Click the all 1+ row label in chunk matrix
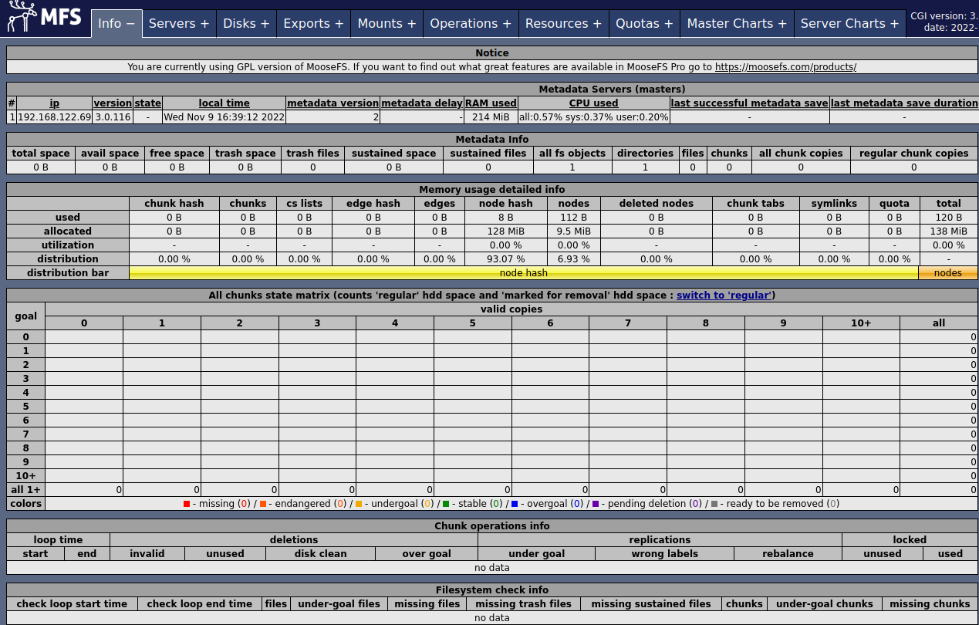979x625 pixels. click(x=25, y=490)
